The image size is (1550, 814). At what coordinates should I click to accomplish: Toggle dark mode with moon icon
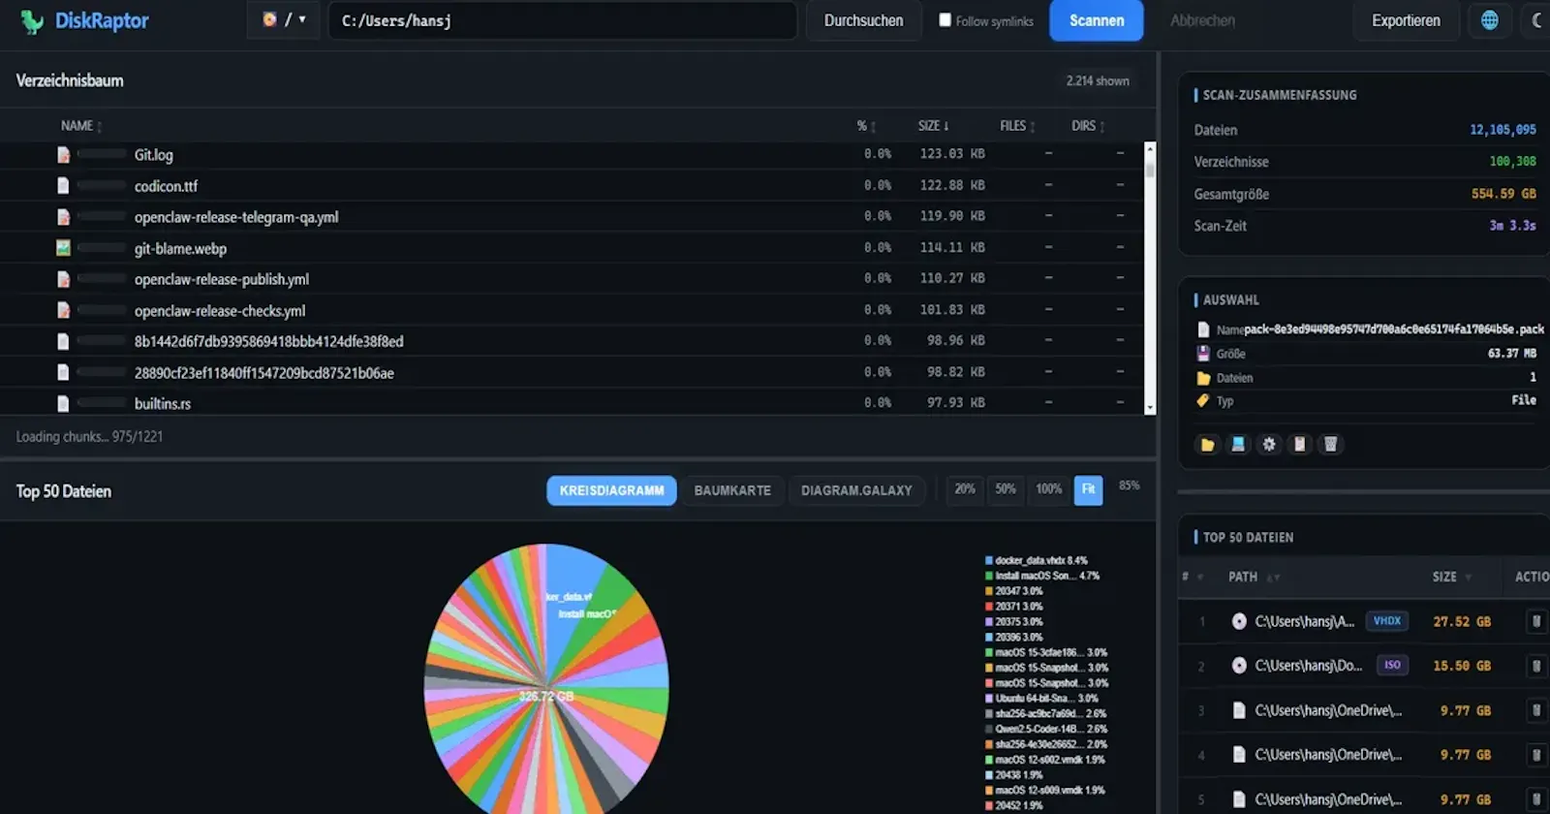1536,20
